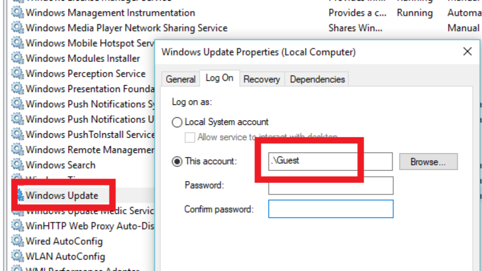Toggle Allow service to interact with desktop
Screen dimensions: 482x271
(x=190, y=138)
